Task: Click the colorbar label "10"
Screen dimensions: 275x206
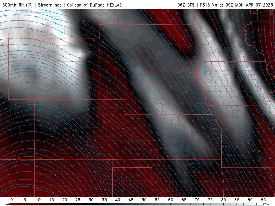Action: pyautogui.click(x=38, y=200)
